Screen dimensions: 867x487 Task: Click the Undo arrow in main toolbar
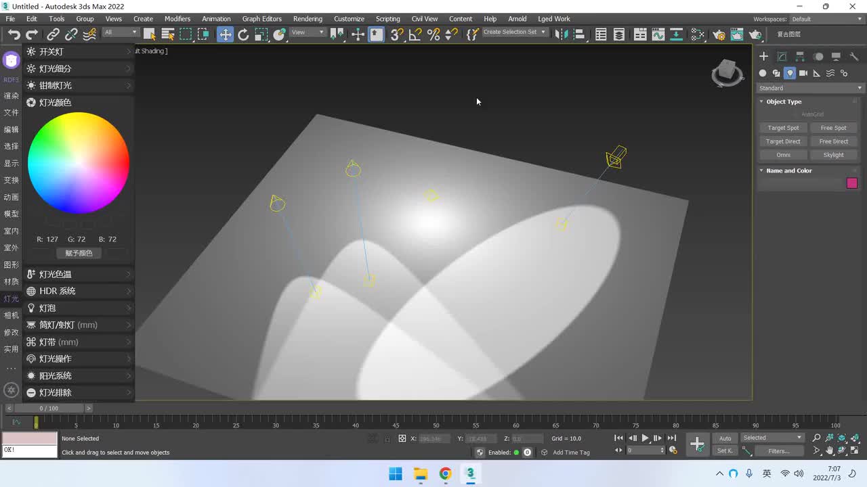click(14, 34)
